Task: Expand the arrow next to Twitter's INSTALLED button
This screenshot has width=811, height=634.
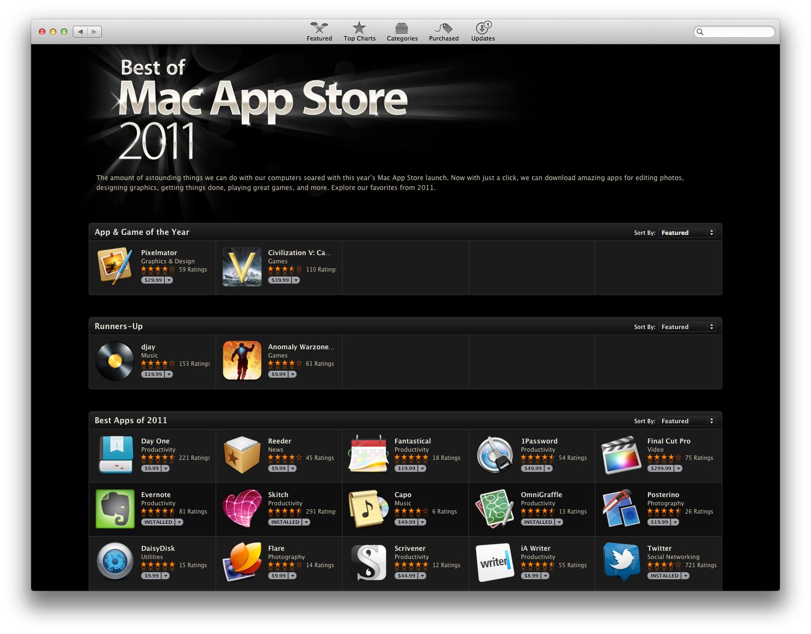Action: [685, 576]
